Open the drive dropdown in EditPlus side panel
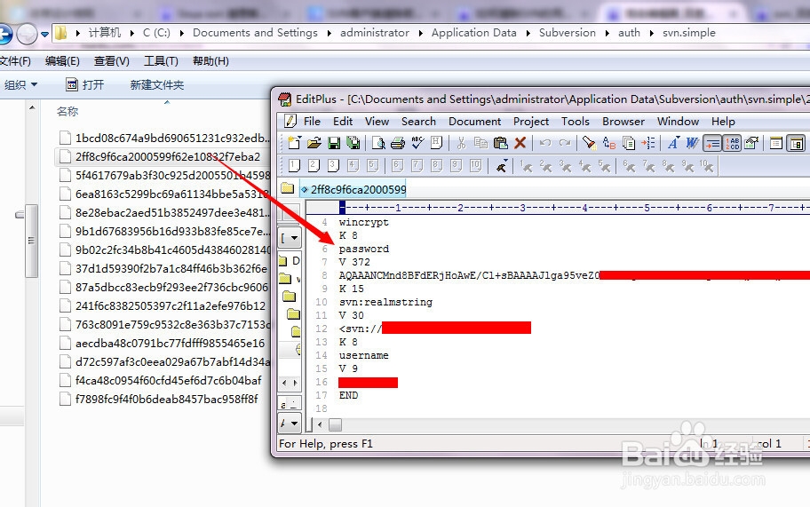The width and height of the screenshot is (810, 507). [290, 238]
